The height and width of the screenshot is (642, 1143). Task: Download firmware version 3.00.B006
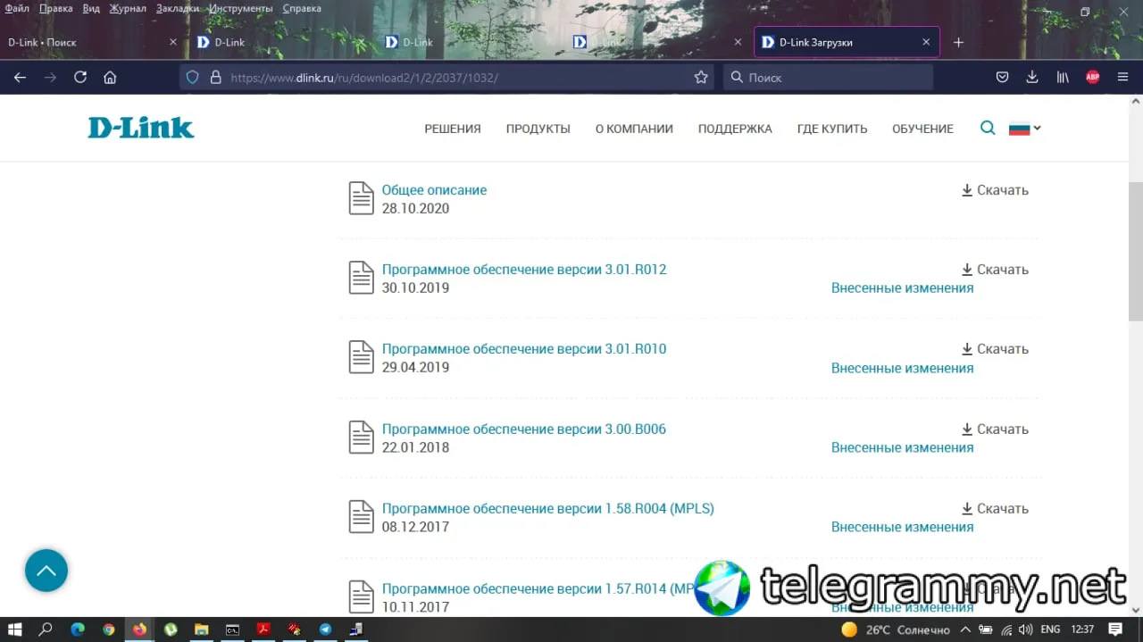coord(995,429)
